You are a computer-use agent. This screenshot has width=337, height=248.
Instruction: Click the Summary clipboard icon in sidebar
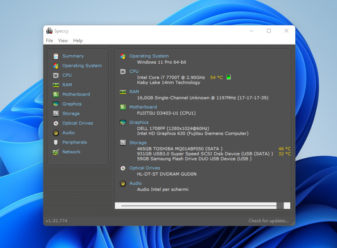(x=56, y=56)
